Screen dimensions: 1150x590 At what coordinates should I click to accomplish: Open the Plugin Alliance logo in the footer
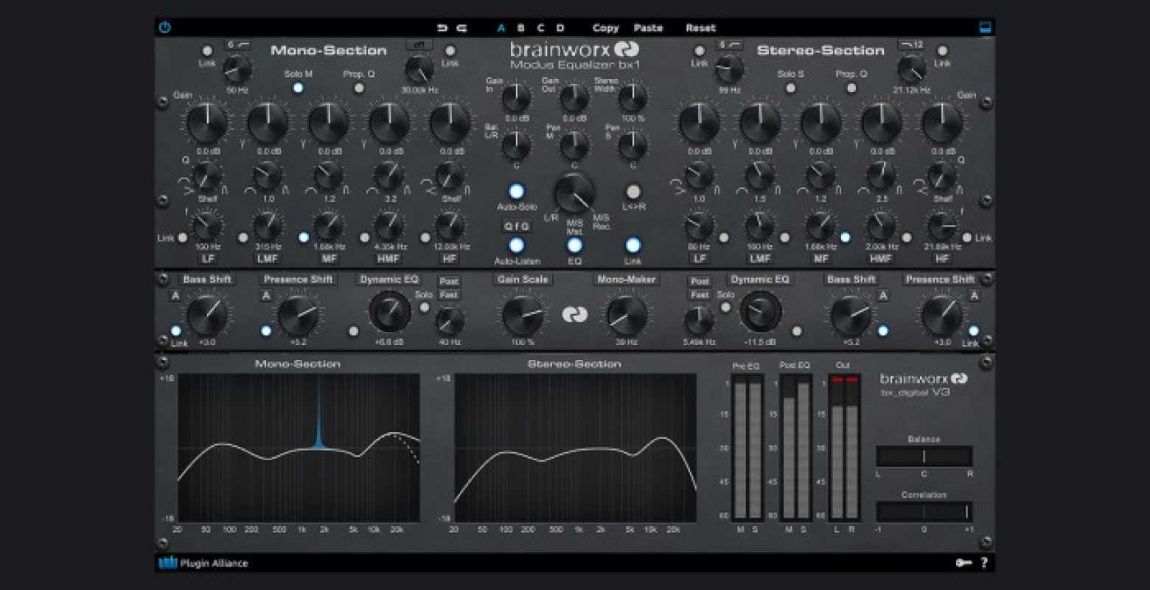(167, 563)
